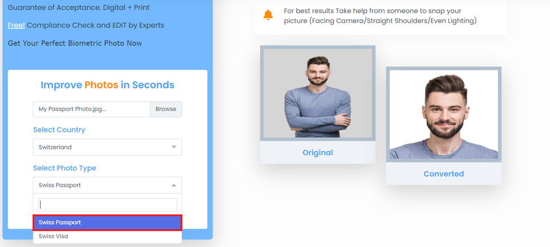Screen dimensions: 550x247
Task: Collapse the Swiss Passport photo type dropdown
Action: [x=174, y=185]
